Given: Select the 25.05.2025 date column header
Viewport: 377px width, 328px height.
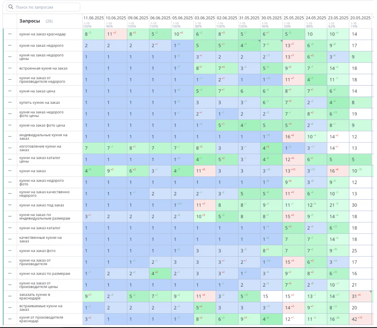Looking at the screenshot, I should coord(294,18).
